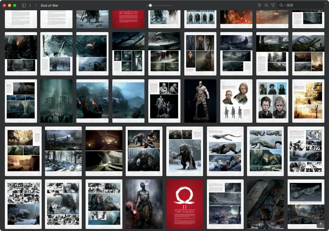Select the lizard dragon creature concepts page
The height and width of the screenshot is (231, 329).
pos(265,151)
